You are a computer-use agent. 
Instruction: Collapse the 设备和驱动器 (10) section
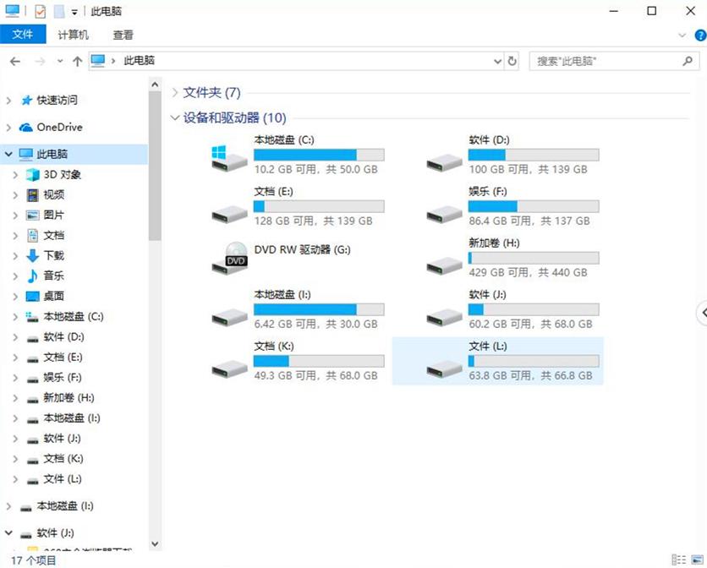tap(174, 117)
